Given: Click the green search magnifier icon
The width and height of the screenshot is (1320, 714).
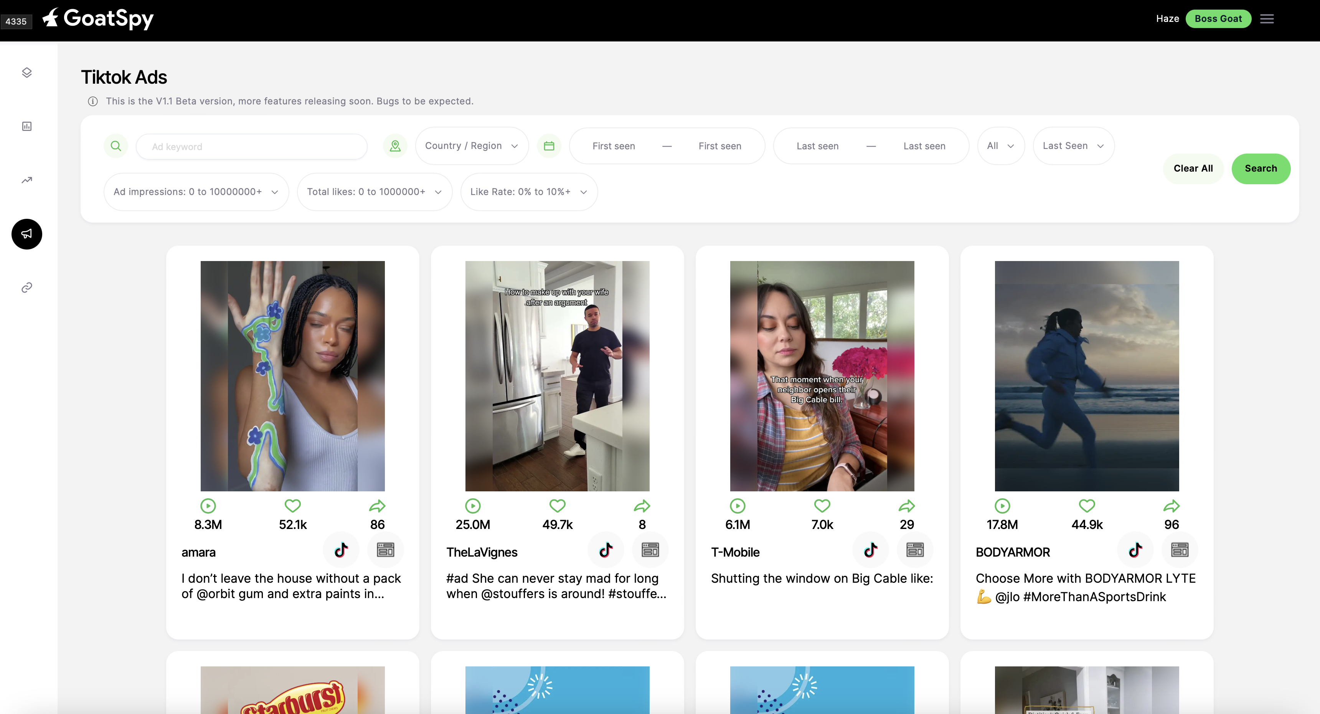Looking at the screenshot, I should [x=116, y=146].
